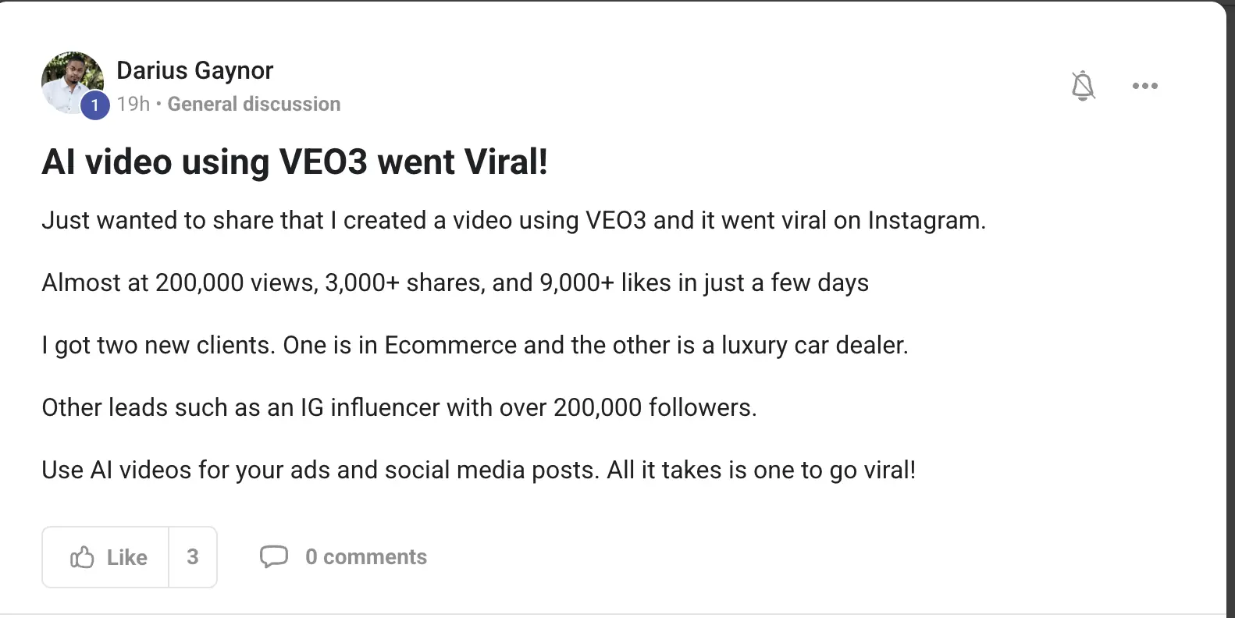The width and height of the screenshot is (1235, 618).
Task: View who liked via the 3 count
Action: (x=193, y=557)
